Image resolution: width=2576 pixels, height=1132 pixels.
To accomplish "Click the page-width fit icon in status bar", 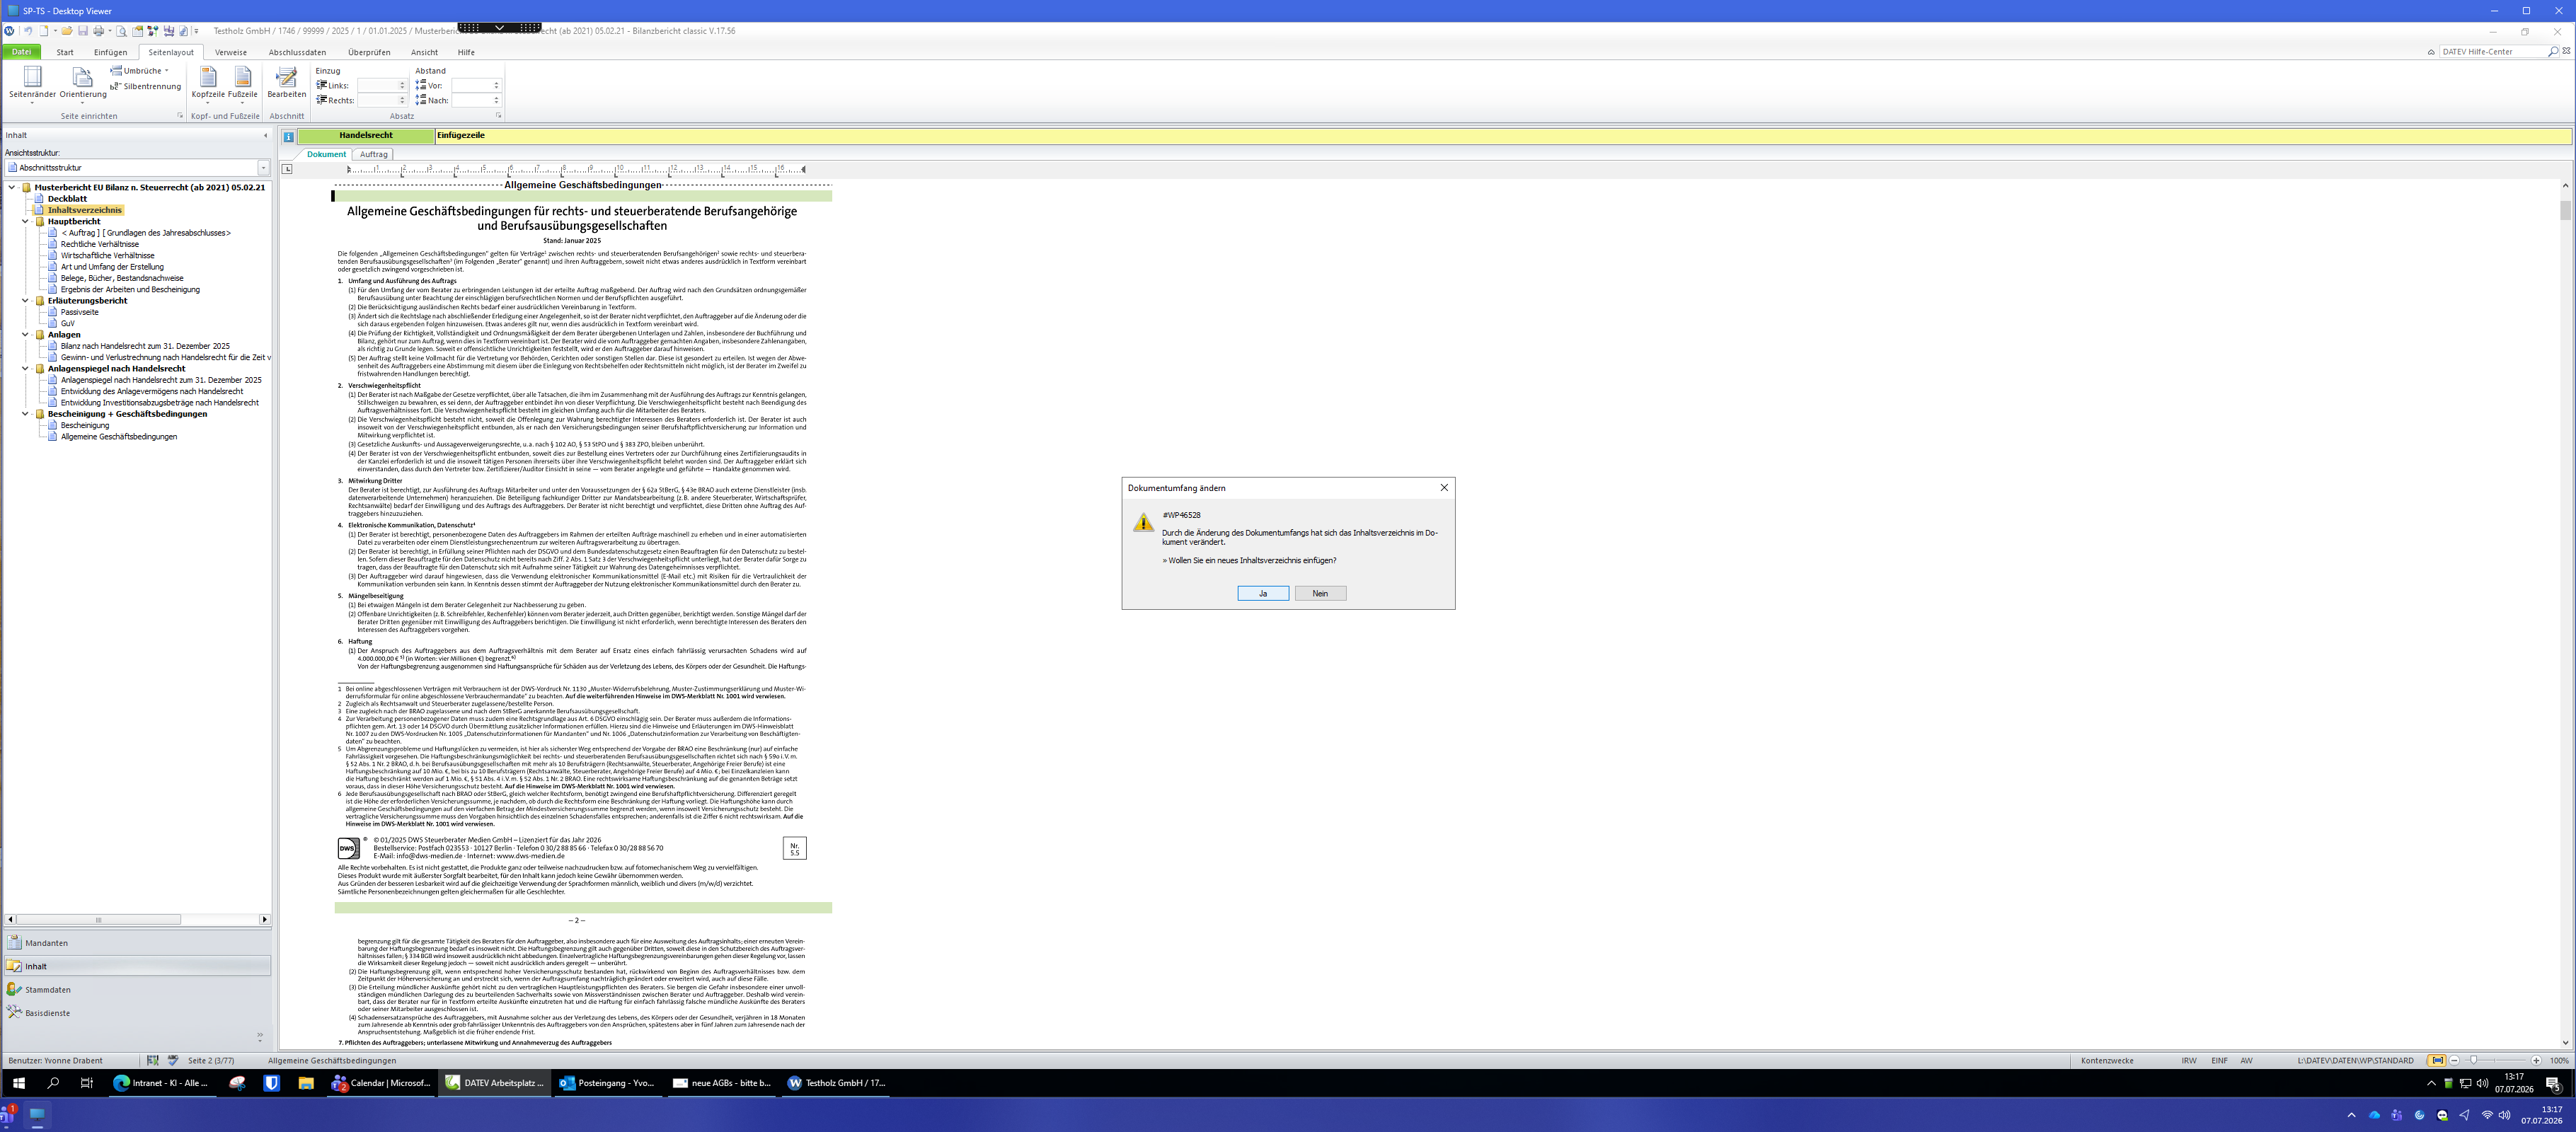I will tap(2437, 1060).
